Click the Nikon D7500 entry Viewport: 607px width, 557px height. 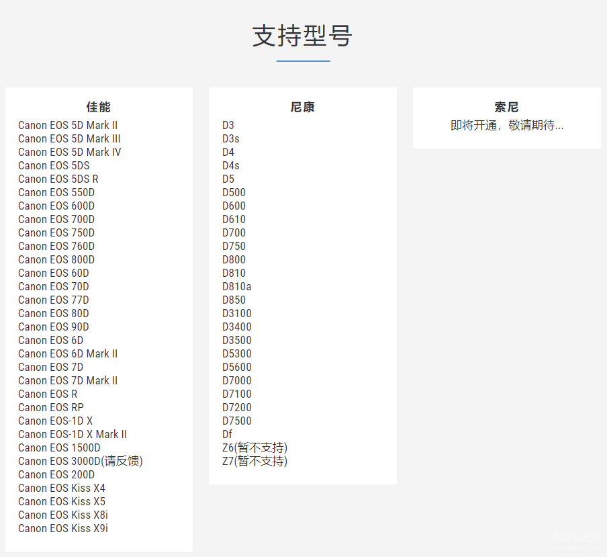point(237,421)
